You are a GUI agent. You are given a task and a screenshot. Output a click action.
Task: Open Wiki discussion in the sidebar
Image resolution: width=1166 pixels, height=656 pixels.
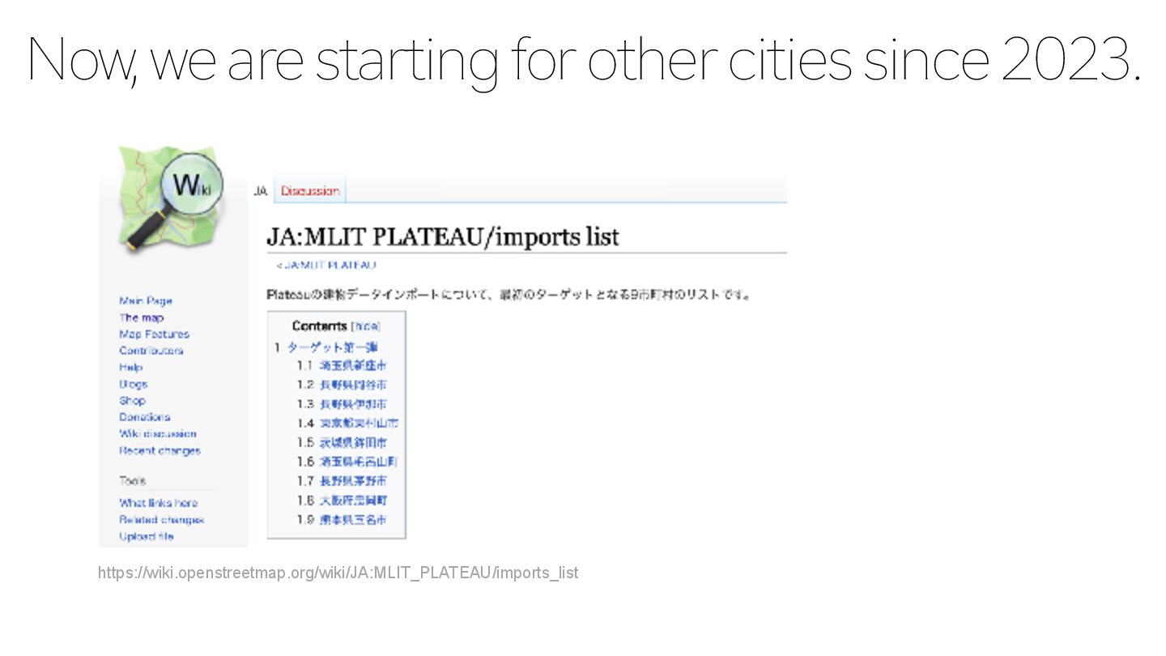pos(158,434)
